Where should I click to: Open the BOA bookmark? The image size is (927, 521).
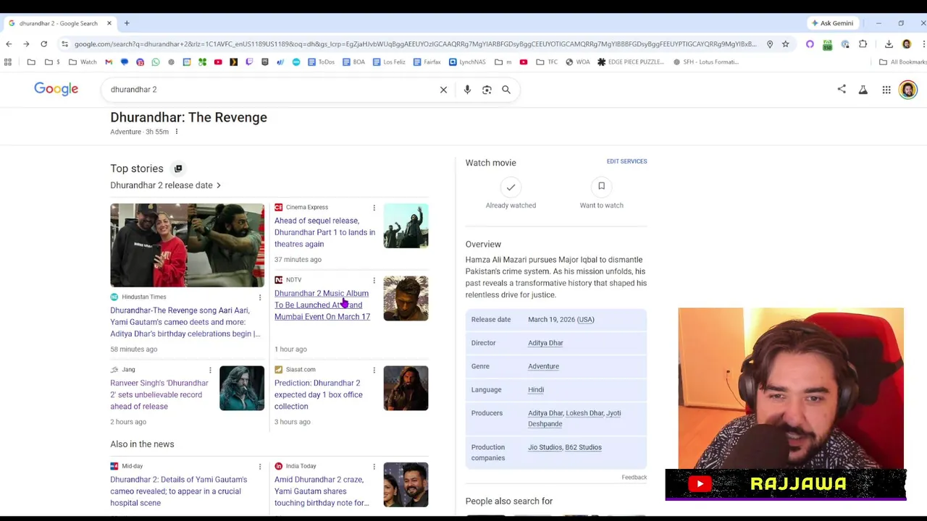(353, 62)
